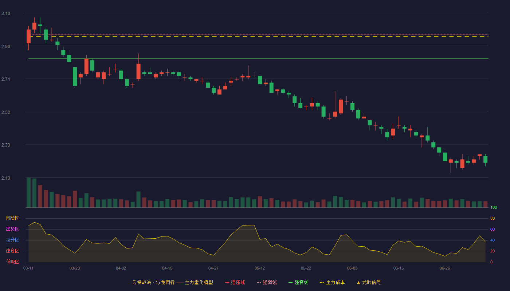The height and width of the screenshot is (291, 510).
Task: Toggle the 主力成本 legend item
Action: pyautogui.click(x=332, y=282)
